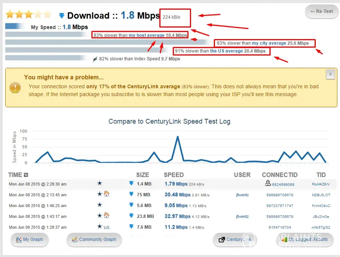This screenshot has height=257, width=340.
Task: Click the star icon in the 1:28:37 am row
Action: pos(100,226)
